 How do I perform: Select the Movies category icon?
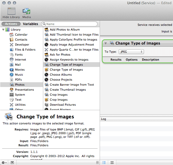(12, 70)
